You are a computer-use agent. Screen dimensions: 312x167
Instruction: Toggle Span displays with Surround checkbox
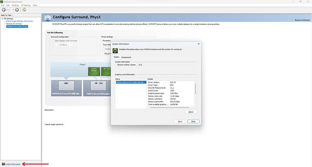point(53,41)
